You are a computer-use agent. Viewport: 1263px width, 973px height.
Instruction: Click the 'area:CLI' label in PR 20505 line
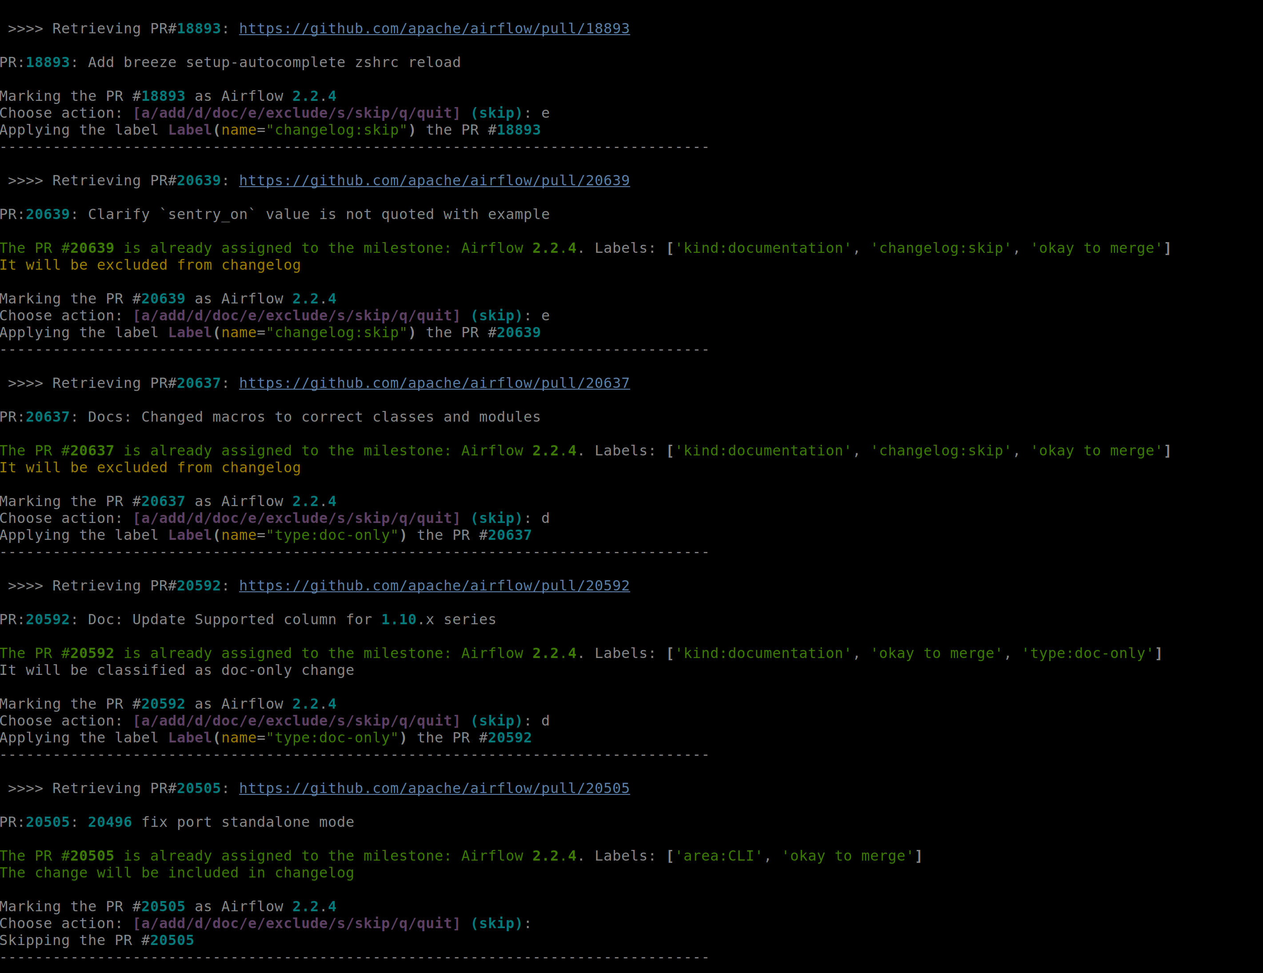click(x=719, y=856)
